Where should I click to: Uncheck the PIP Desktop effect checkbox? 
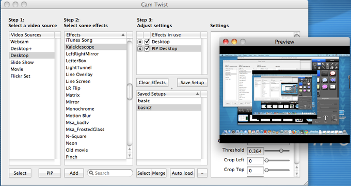tap(147, 49)
